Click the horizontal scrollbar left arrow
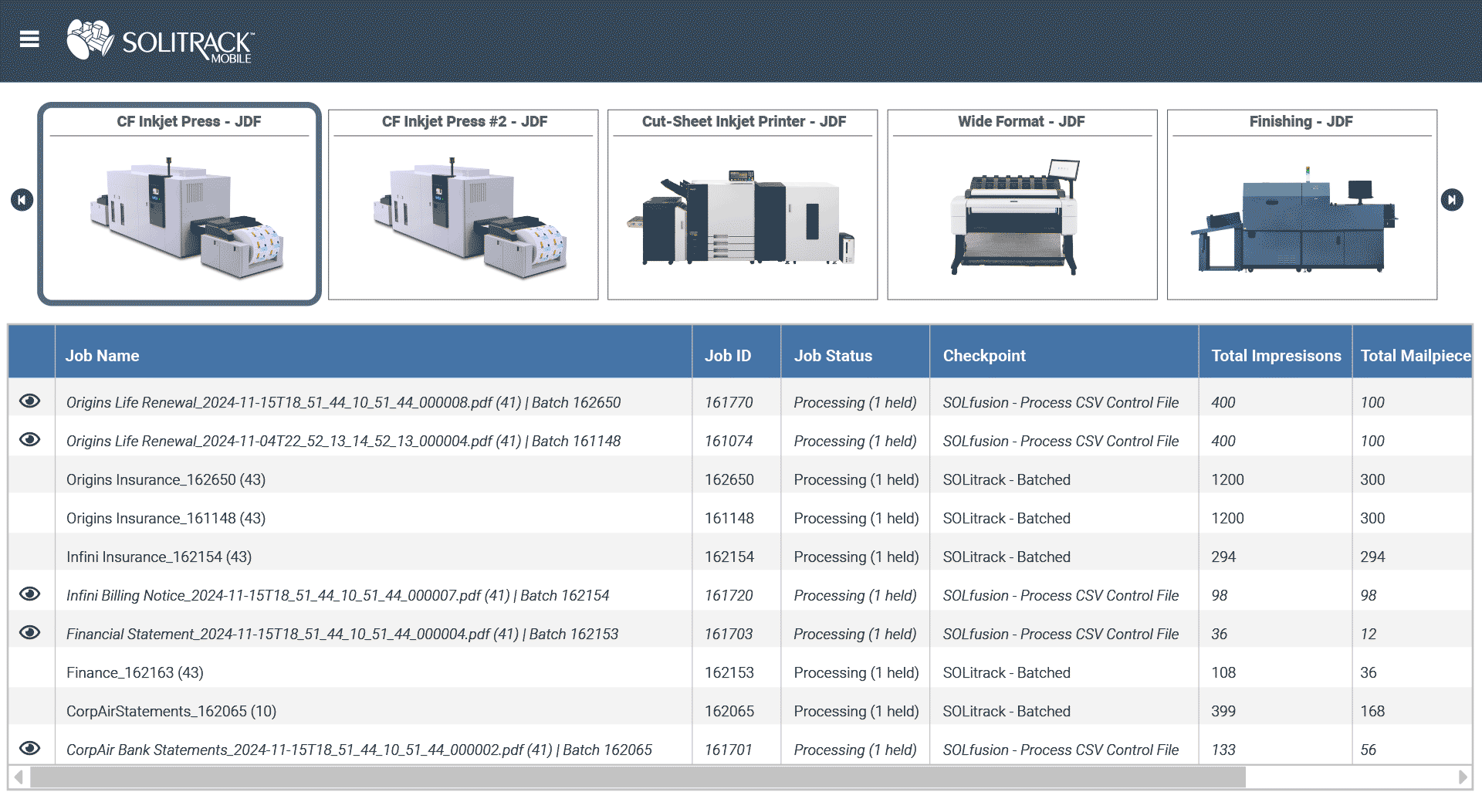The width and height of the screenshot is (1482, 802). pos(19,777)
